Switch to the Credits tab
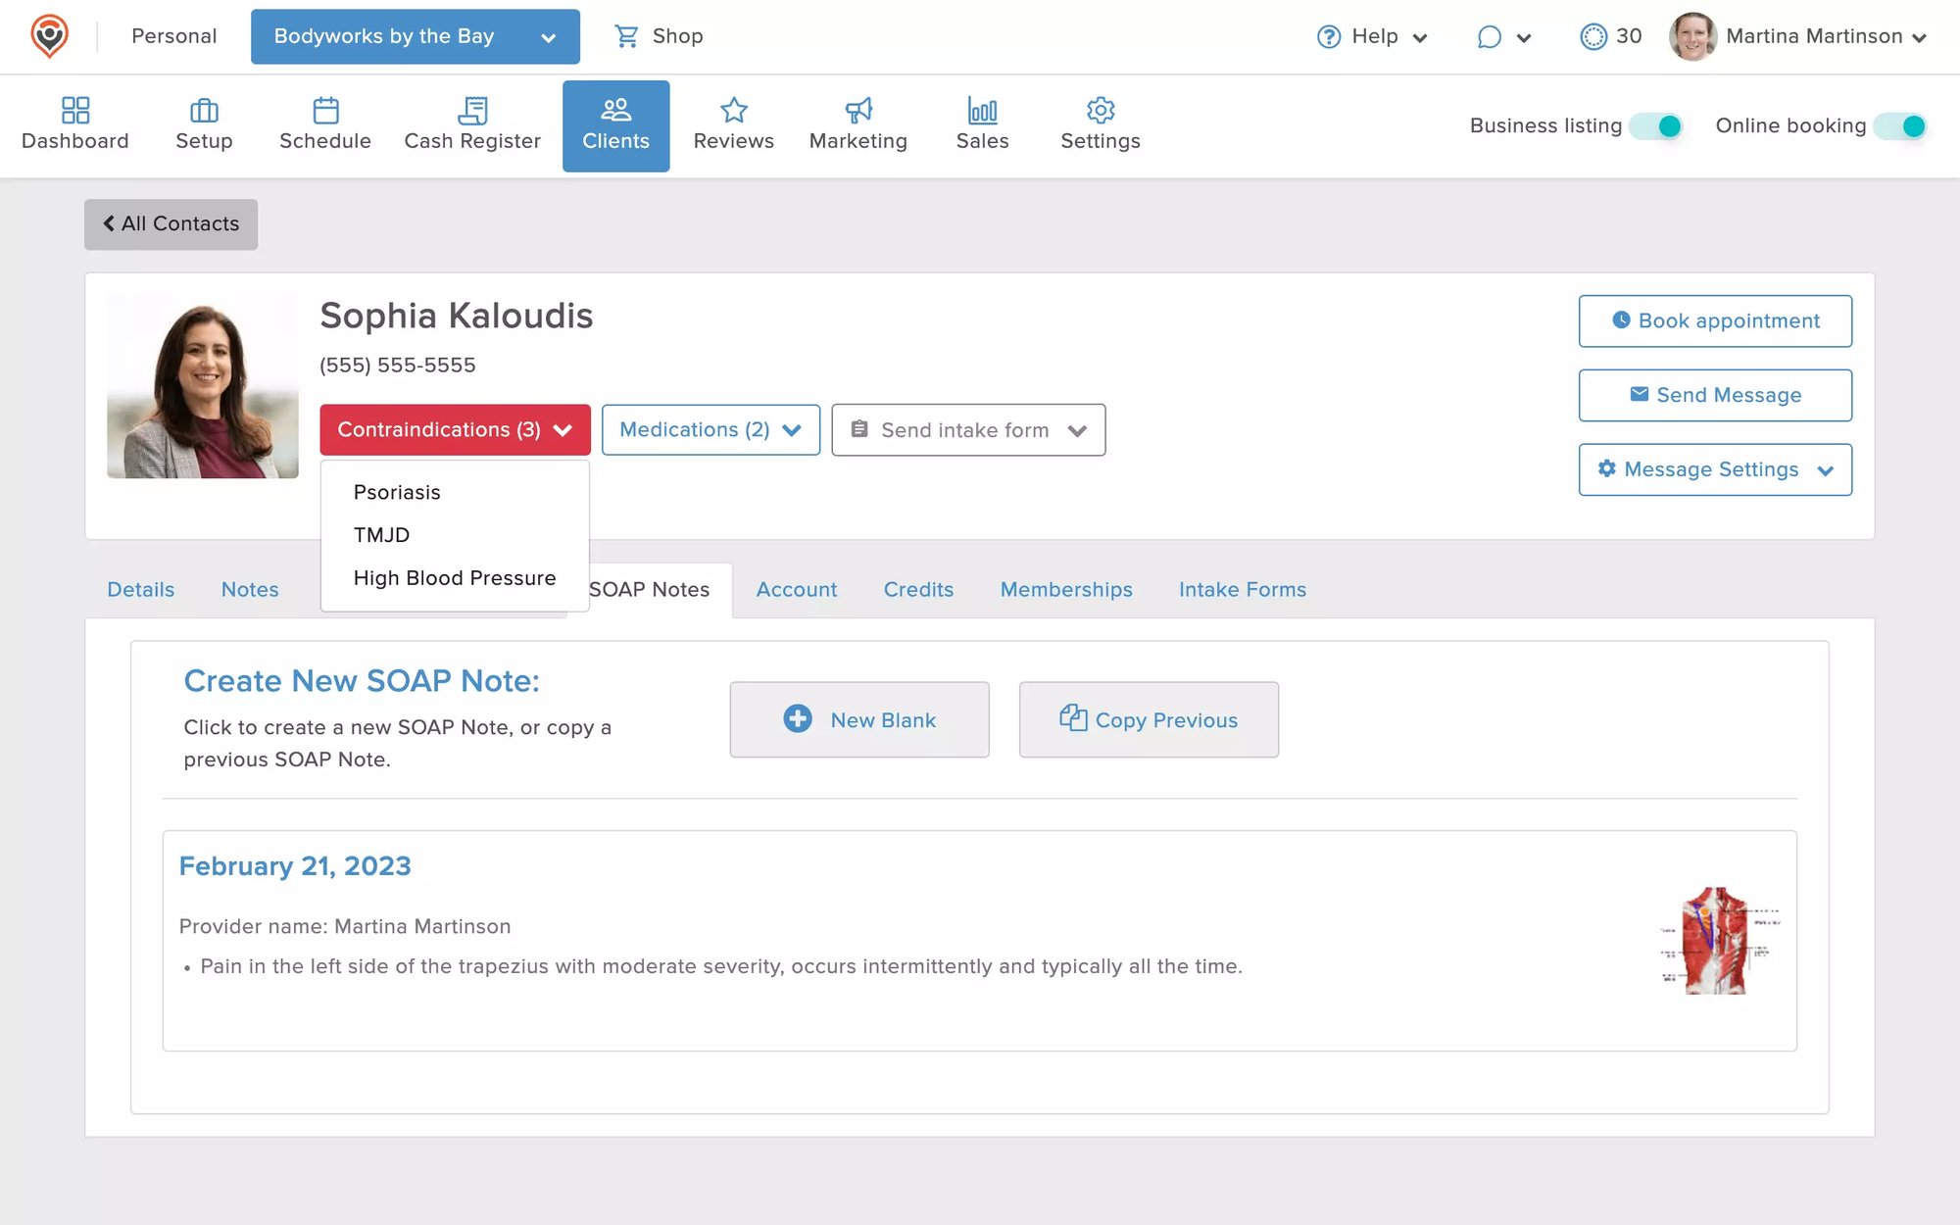The width and height of the screenshot is (1960, 1225). pos(918,589)
